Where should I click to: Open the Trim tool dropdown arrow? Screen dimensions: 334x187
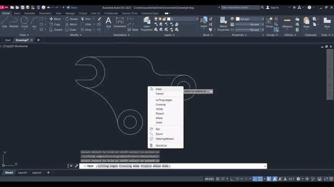[93, 19]
